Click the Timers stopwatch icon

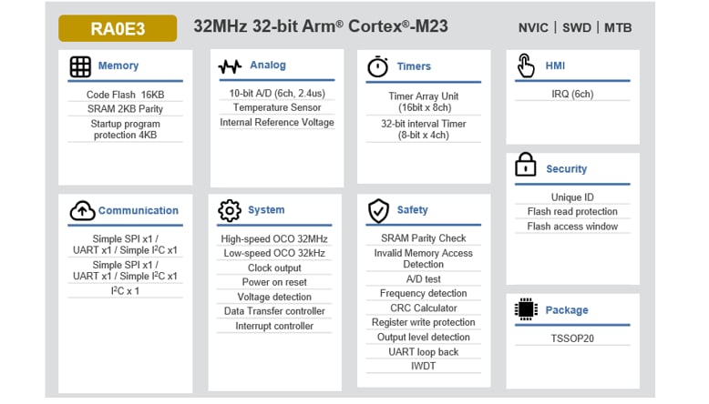[377, 66]
